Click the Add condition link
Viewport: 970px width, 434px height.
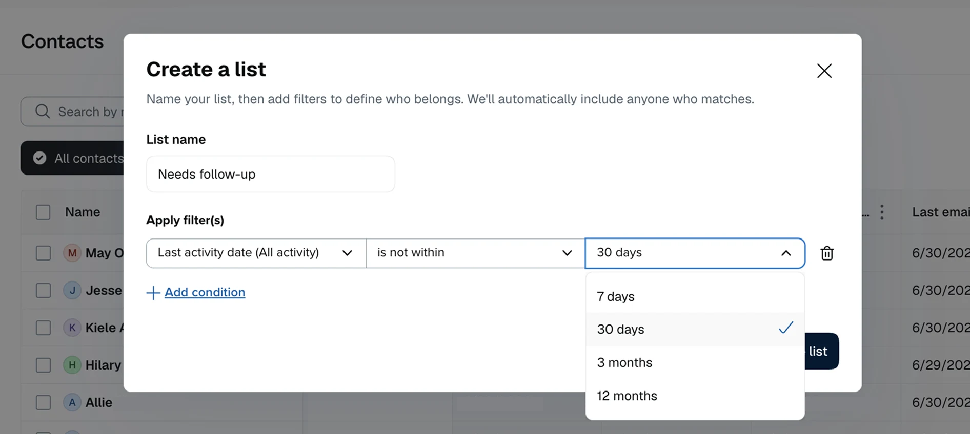coord(205,292)
